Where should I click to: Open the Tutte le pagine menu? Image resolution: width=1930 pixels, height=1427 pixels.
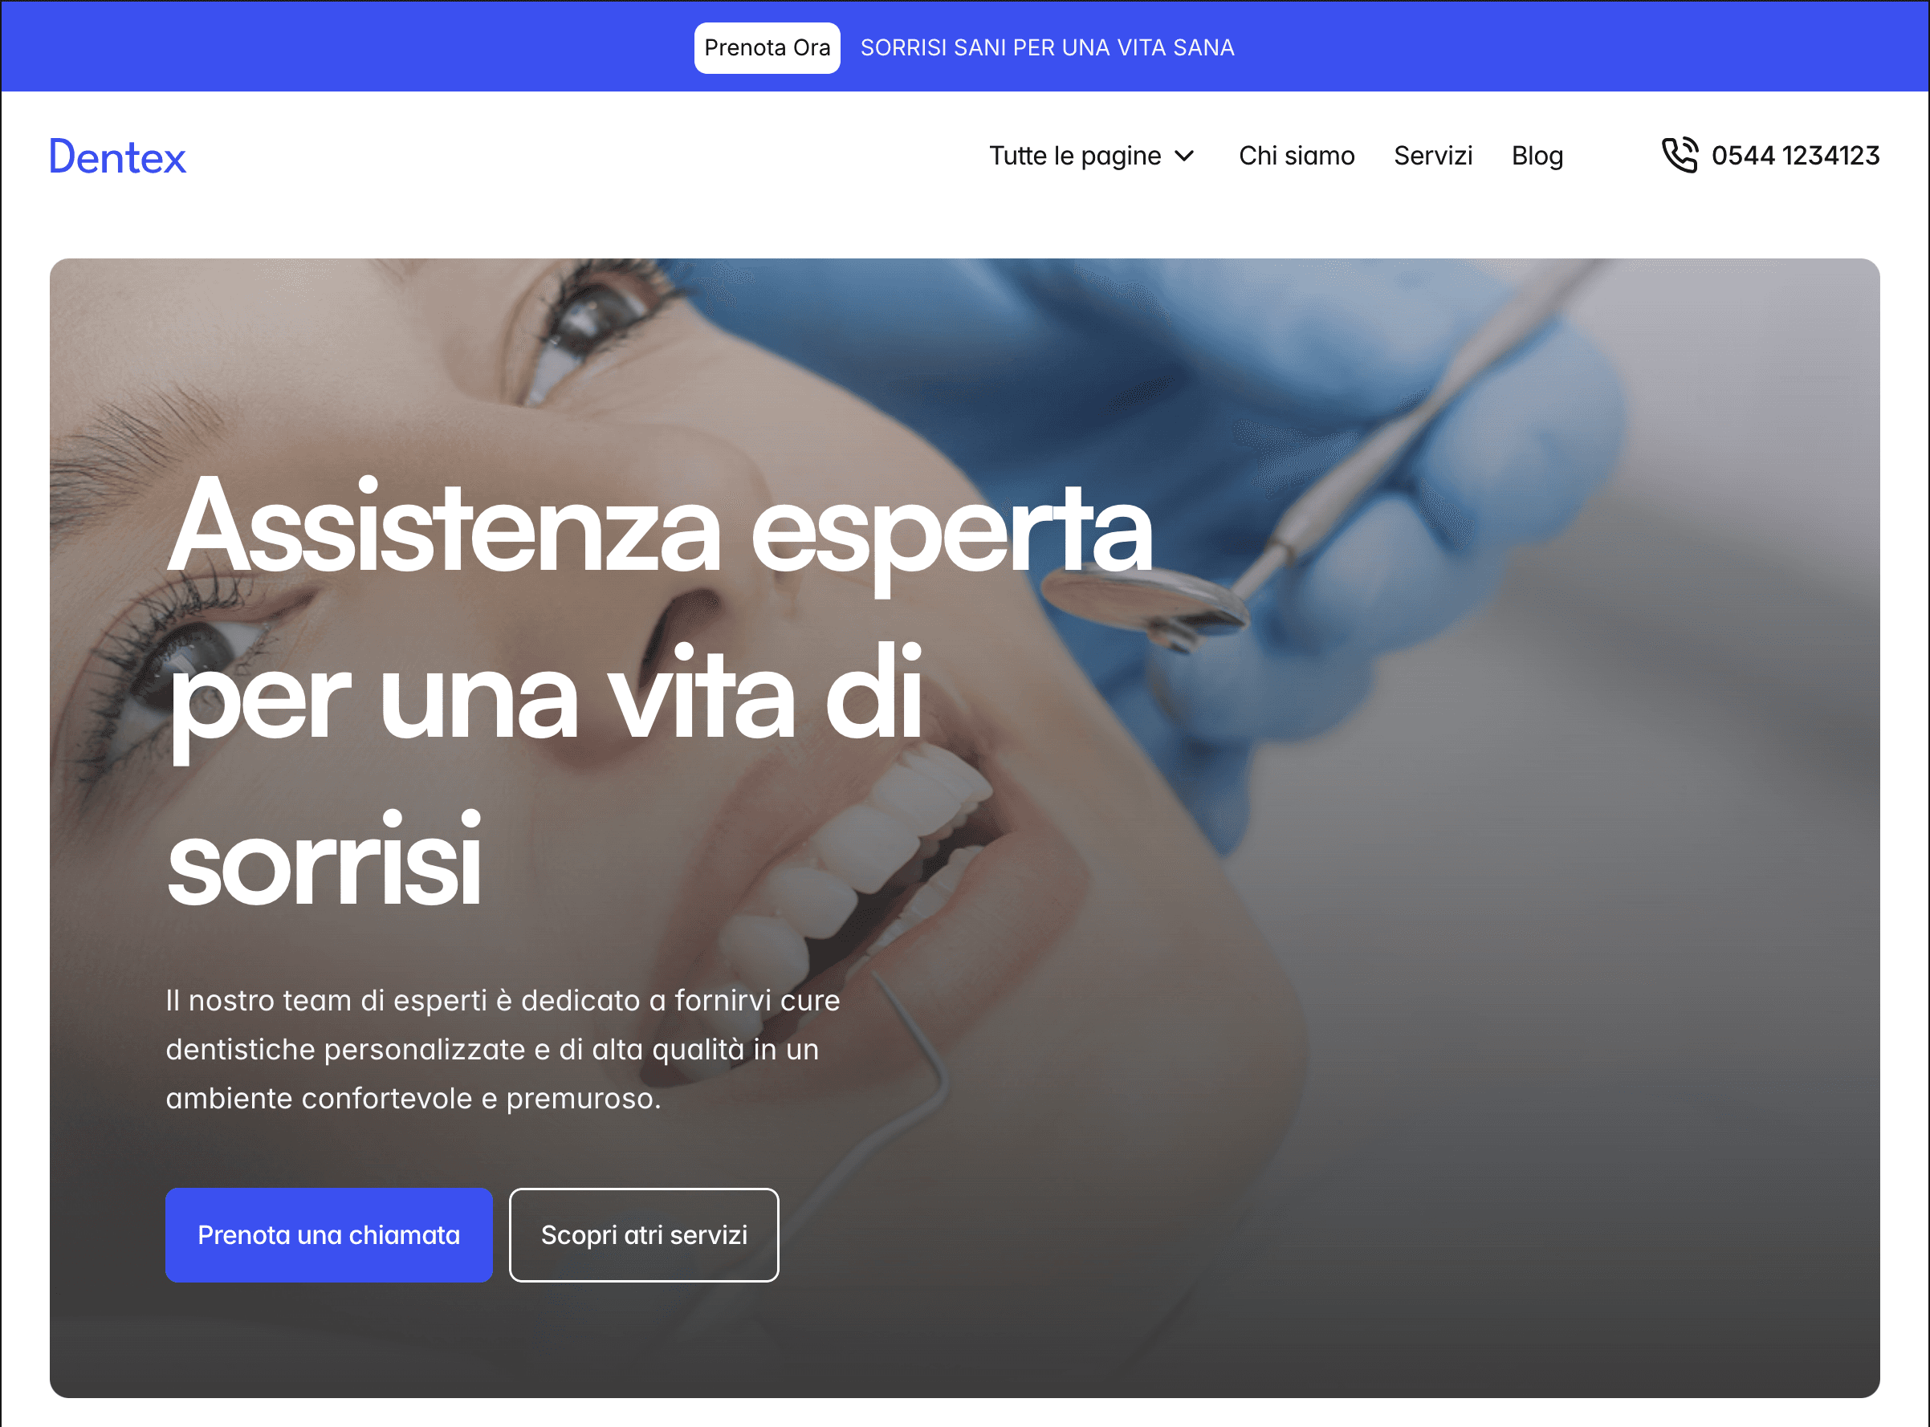(1092, 157)
